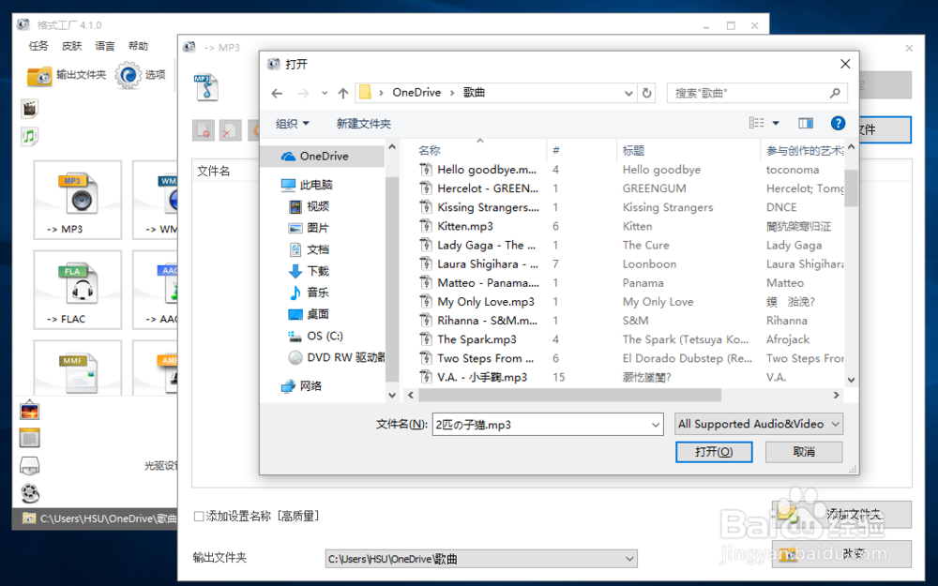Select the document category icon in Format Factory
Screen dimensions: 938x586
29,438
